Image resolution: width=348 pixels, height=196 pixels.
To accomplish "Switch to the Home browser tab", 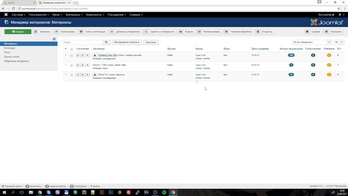I will click(18, 3).
